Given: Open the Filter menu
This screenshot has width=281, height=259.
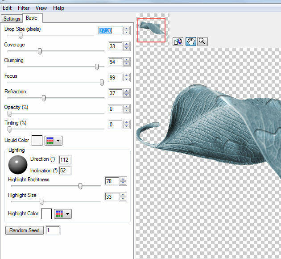Looking at the screenshot, I should click(23, 8).
